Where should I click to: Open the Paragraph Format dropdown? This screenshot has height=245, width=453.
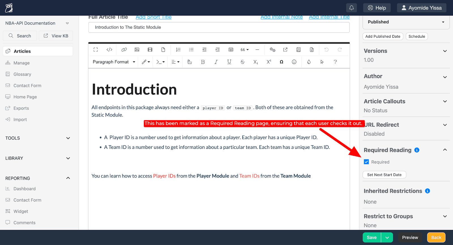[114, 62]
